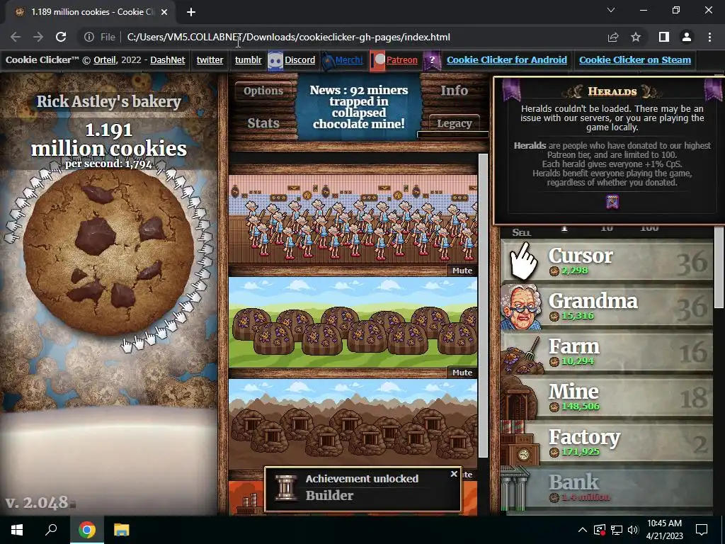Click the purple Heralds question-mark banner
The width and height of the screenshot is (725, 544).
click(432, 61)
